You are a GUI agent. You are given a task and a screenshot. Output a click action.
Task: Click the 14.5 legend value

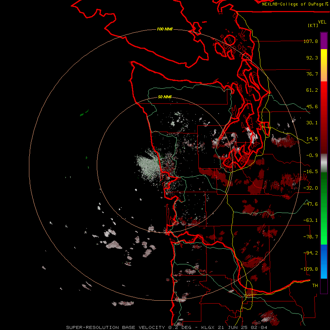[x=312, y=139]
